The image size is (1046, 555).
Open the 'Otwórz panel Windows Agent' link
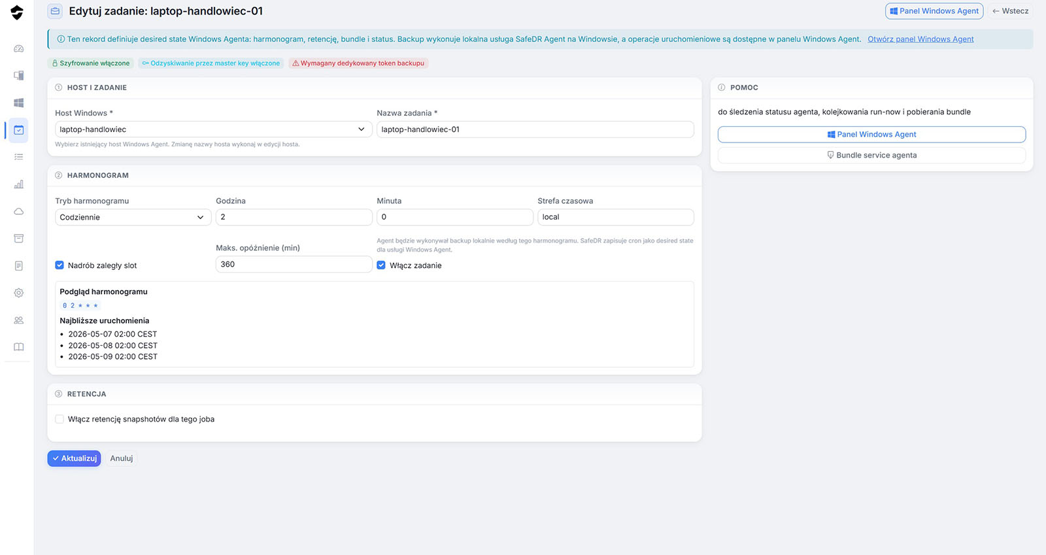(x=920, y=39)
